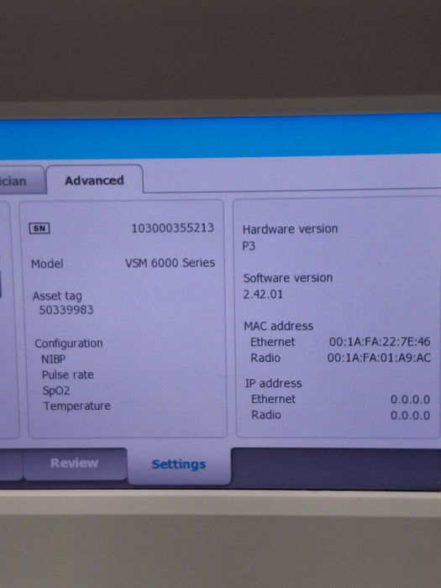Click the SN serial number icon

(x=39, y=228)
